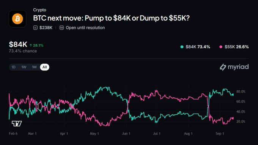Click the volume bar-chart icon beside $238K

point(35,28)
